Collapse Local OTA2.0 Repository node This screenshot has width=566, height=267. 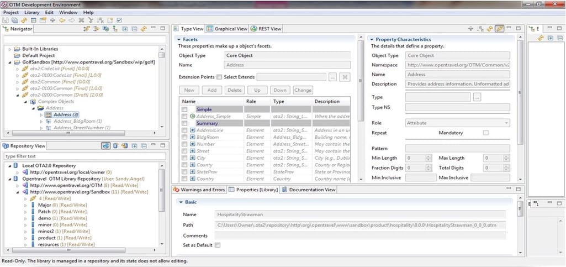(x=9, y=166)
